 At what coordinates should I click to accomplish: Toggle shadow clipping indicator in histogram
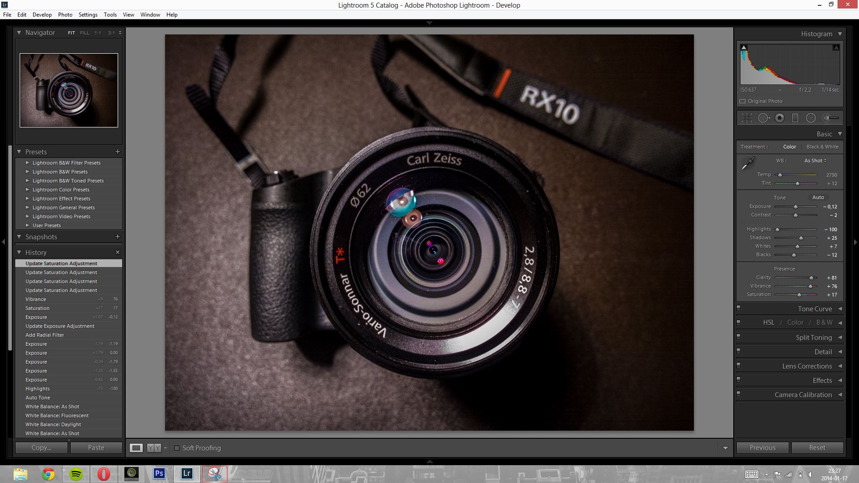[744, 47]
